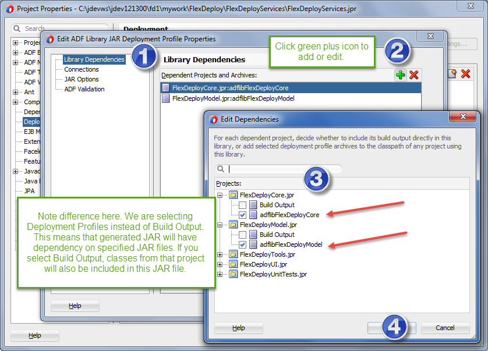Select Ant item in Project Properties tree
This screenshot has height=351, width=488.
click(29, 92)
